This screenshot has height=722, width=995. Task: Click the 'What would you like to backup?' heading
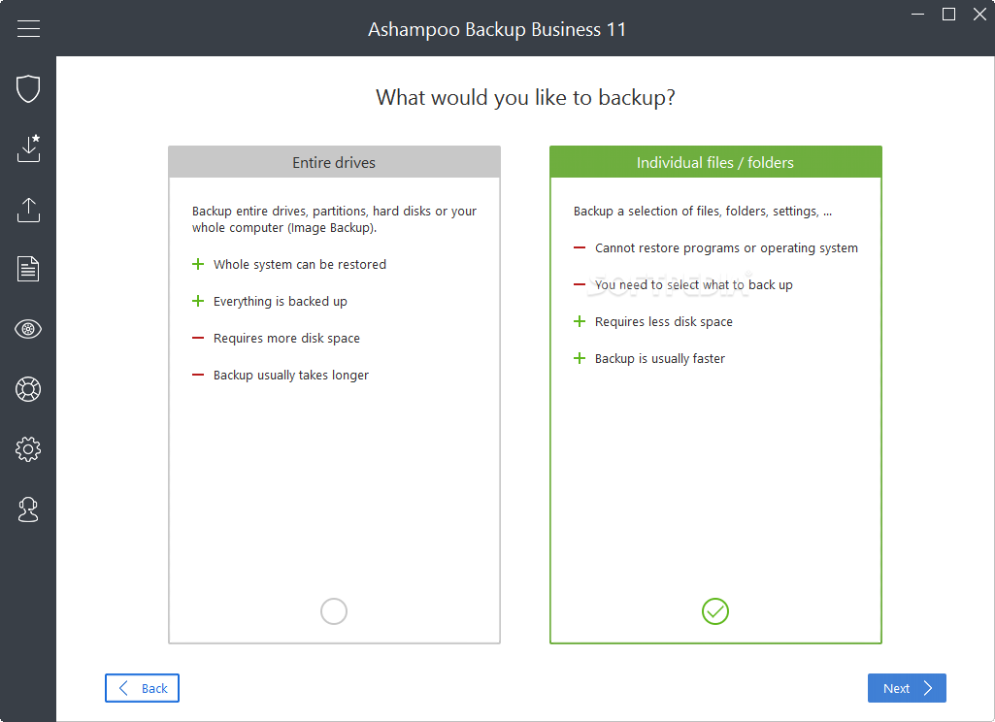pos(525,98)
